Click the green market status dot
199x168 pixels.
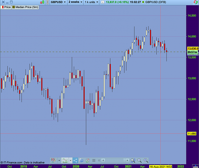(143, 2)
